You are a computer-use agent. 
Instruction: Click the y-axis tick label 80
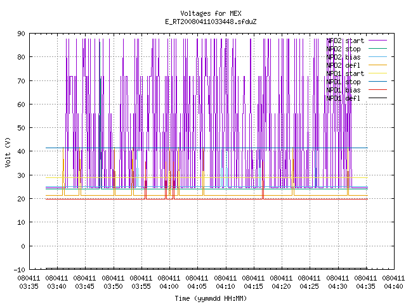click(x=21, y=57)
